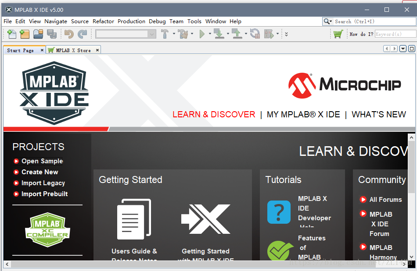This screenshot has width=417, height=271.
Task: Open the Tools menu
Action: (x=194, y=21)
